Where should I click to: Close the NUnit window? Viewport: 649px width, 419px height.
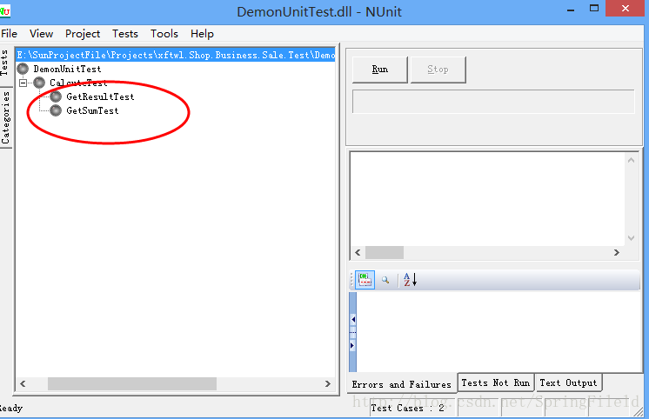(626, 9)
